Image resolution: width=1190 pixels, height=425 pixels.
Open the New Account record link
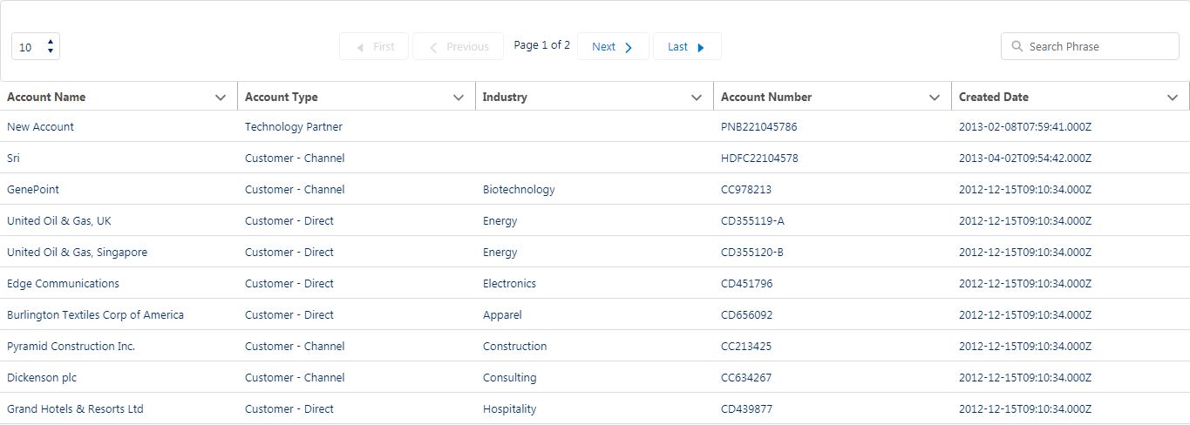(x=40, y=127)
